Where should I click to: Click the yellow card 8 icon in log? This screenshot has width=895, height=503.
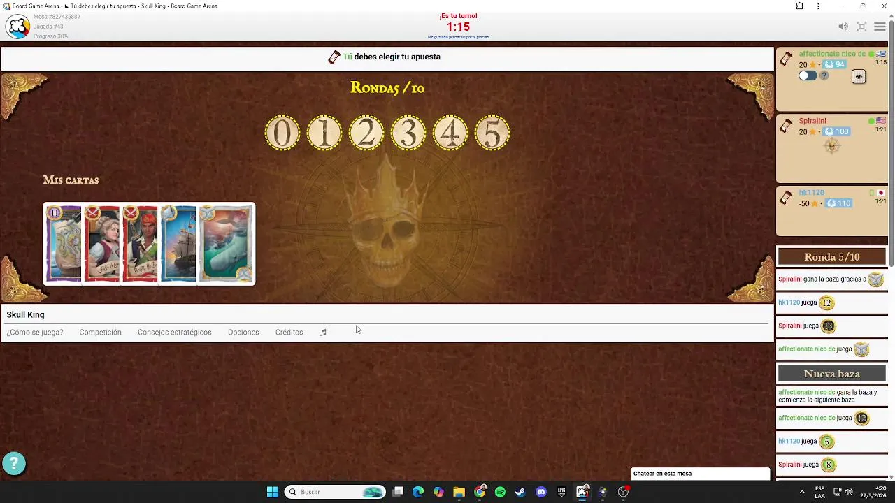[828, 465]
